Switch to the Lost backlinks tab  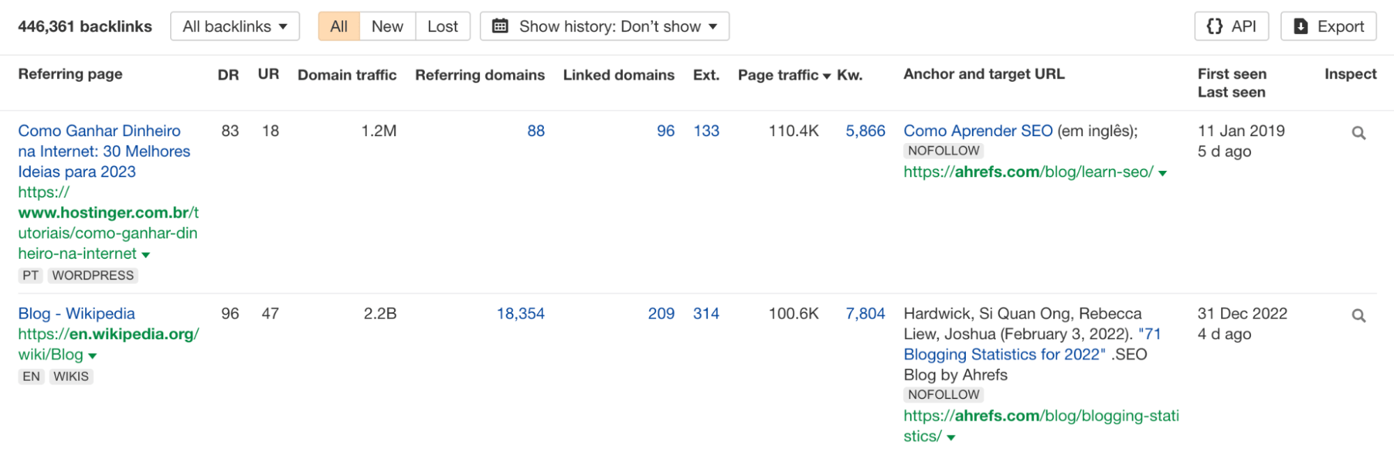(x=442, y=27)
